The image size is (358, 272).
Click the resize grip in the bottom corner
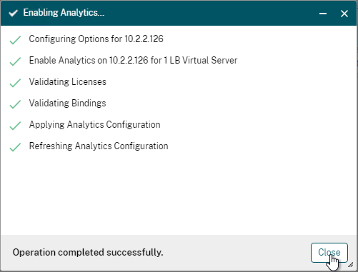[351, 264]
